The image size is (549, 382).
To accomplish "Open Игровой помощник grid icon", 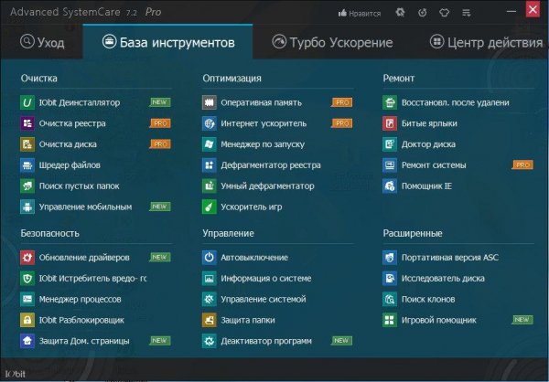I will (x=390, y=320).
